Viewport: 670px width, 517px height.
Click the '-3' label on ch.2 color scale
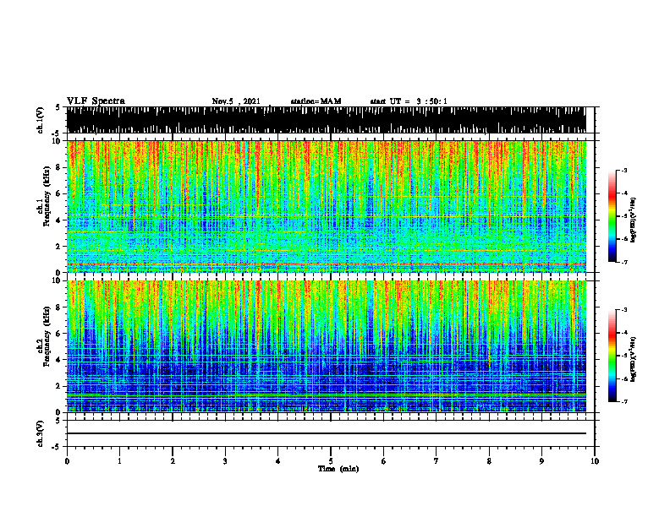(623, 310)
